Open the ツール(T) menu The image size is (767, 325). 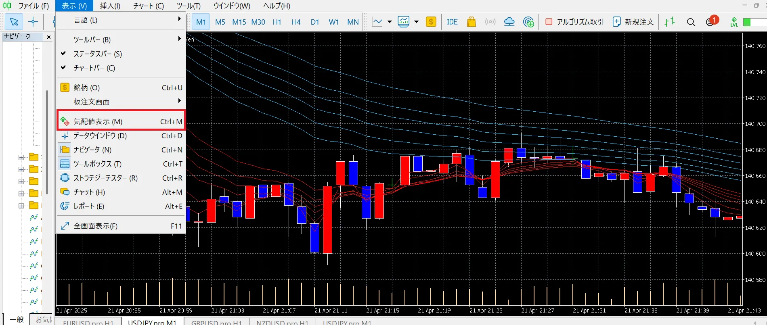coord(189,6)
